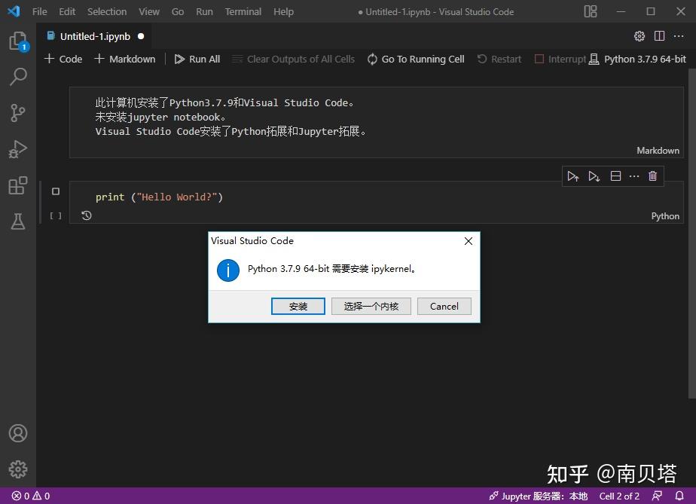The width and height of the screenshot is (696, 504).
Task: Cancel the ipykernel installation dialog
Action: [444, 306]
